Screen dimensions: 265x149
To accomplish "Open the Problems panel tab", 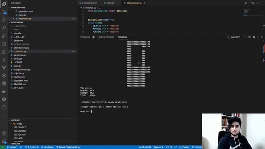I will pos(85,37).
